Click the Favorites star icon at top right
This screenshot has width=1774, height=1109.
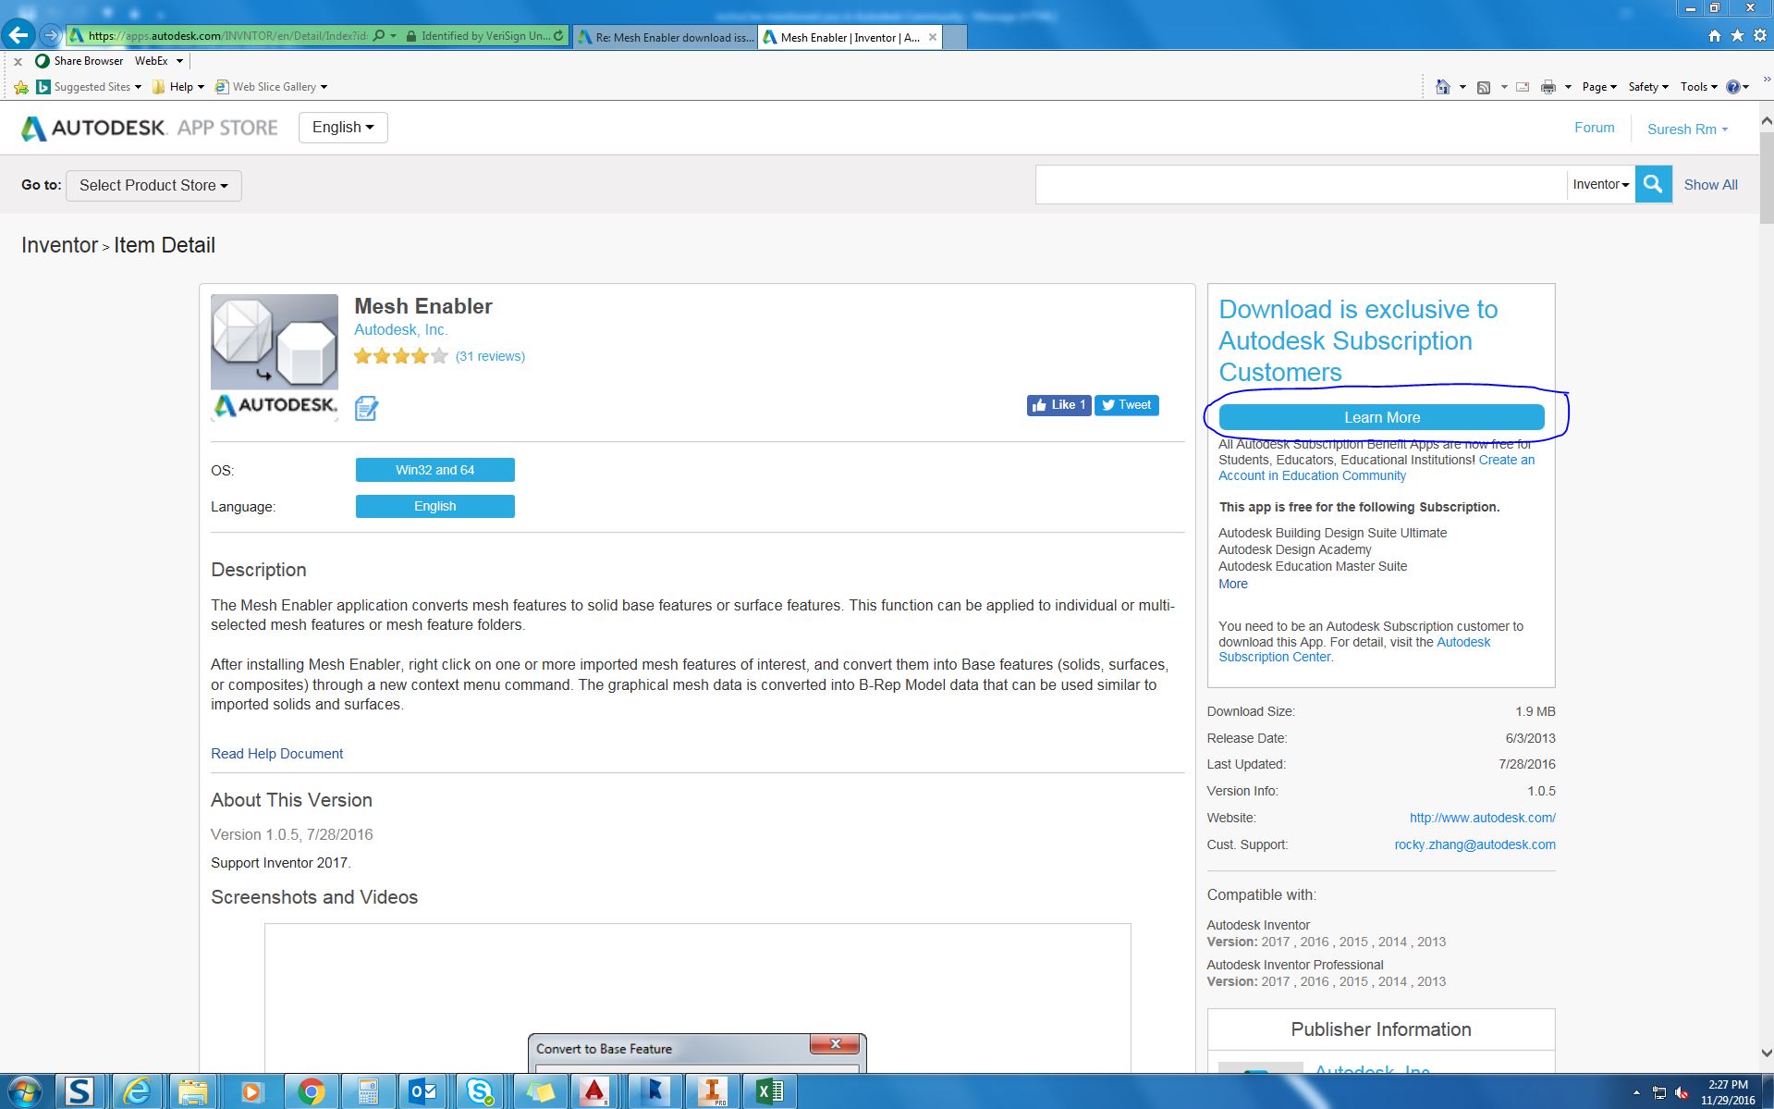tap(1737, 36)
